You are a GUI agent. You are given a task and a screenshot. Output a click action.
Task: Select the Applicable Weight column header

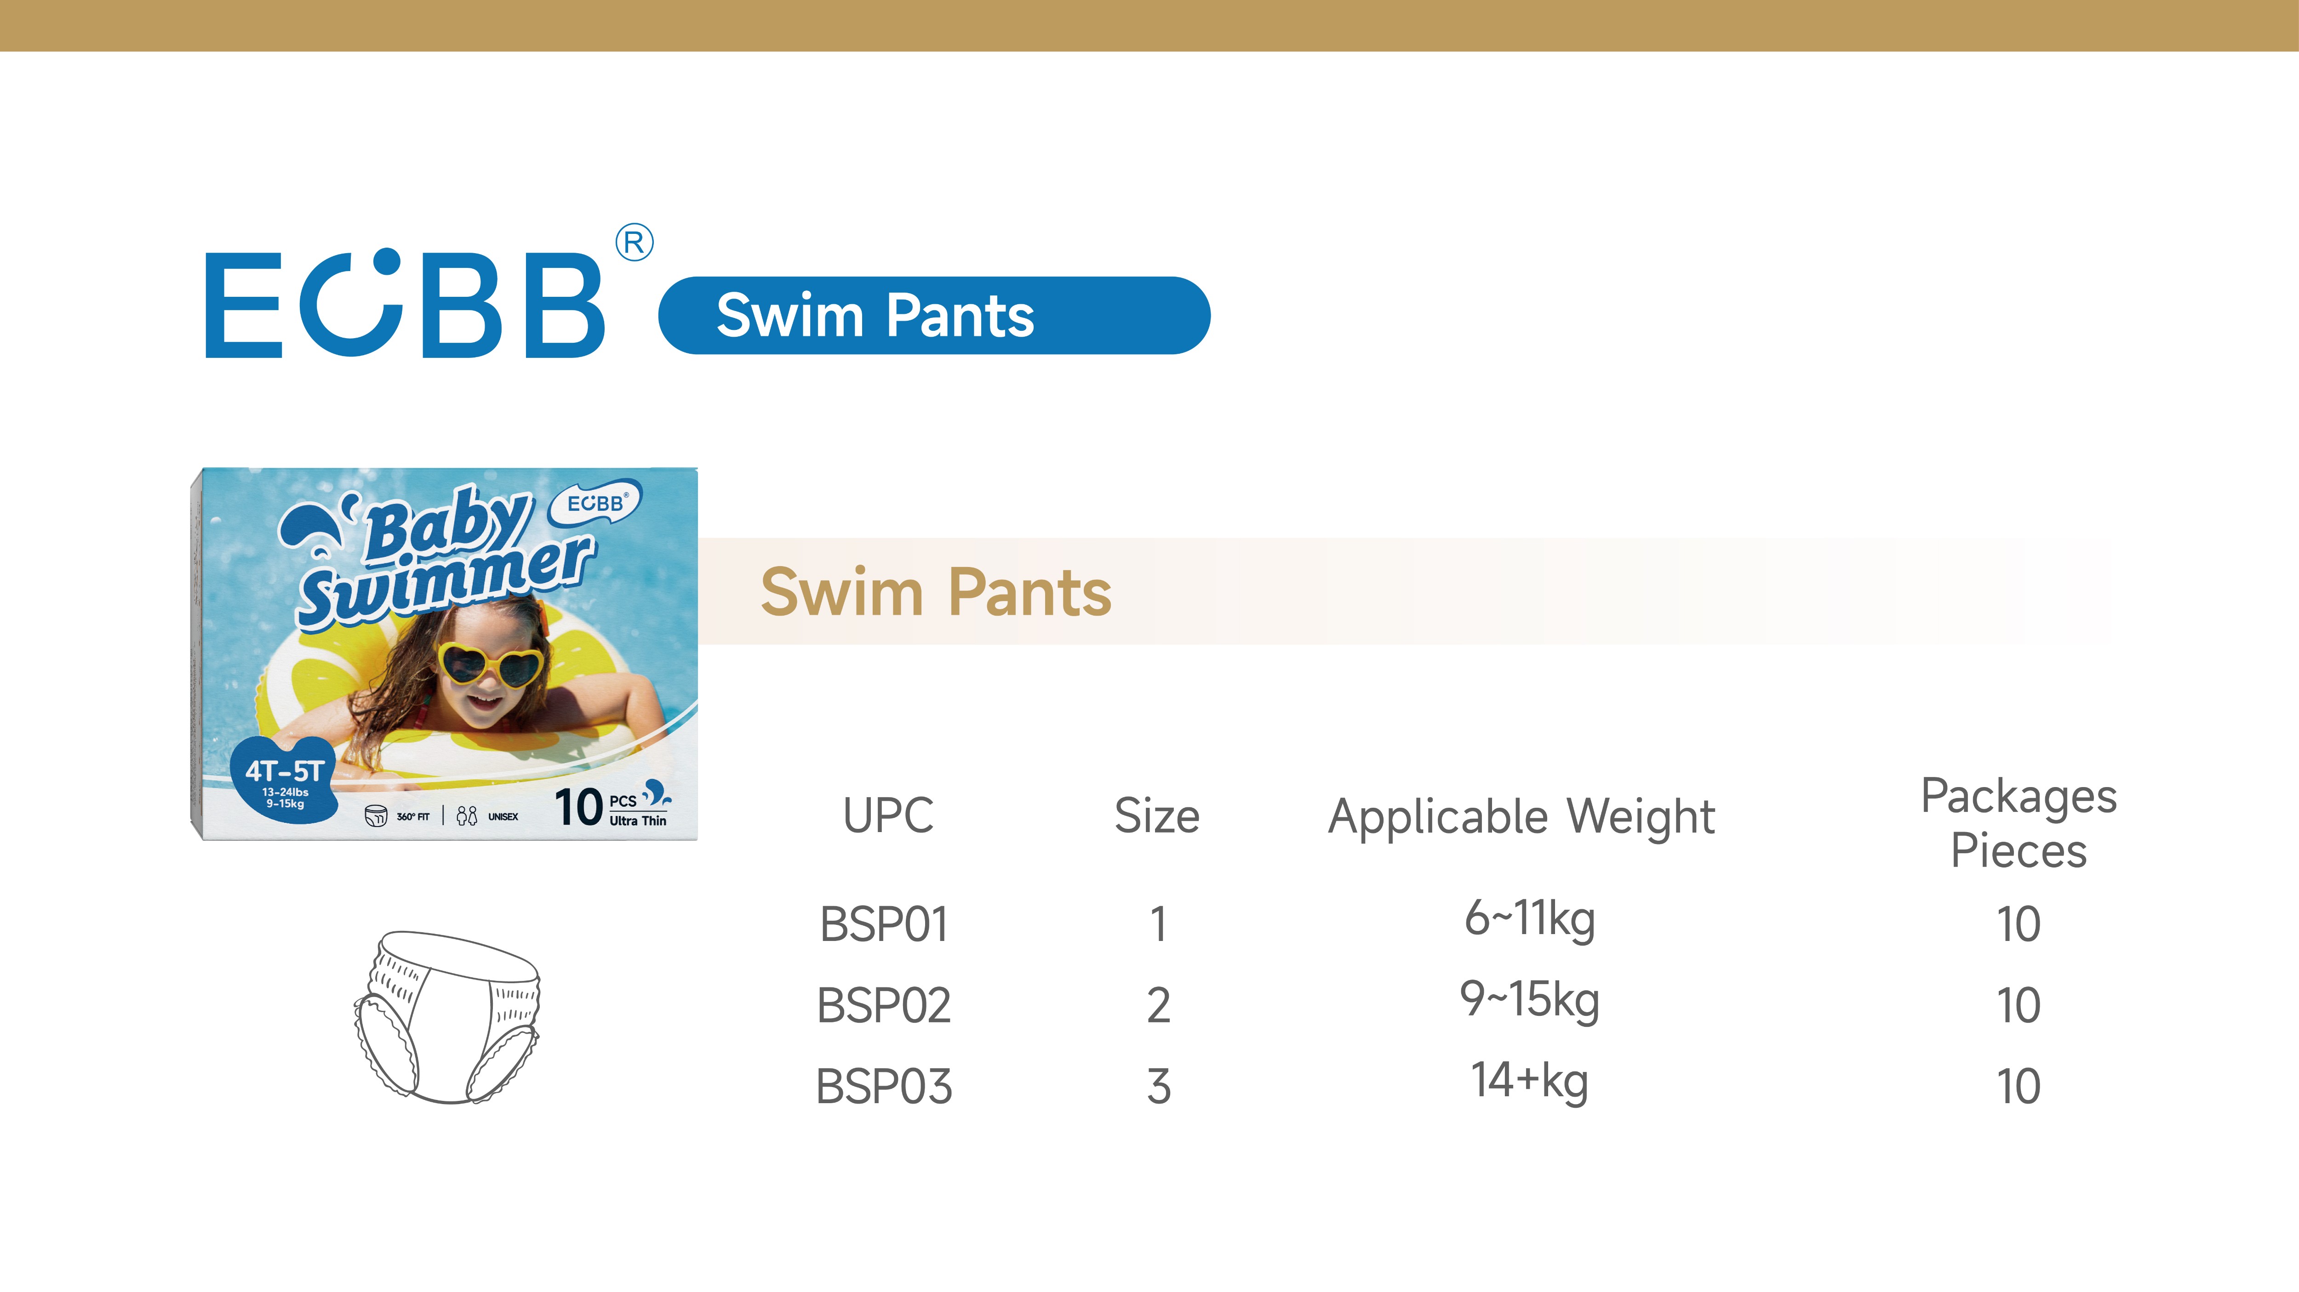click(1521, 817)
